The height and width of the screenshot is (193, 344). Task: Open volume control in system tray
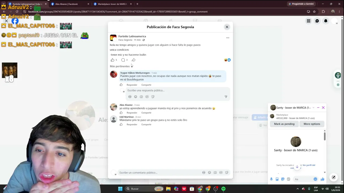tap(327, 189)
